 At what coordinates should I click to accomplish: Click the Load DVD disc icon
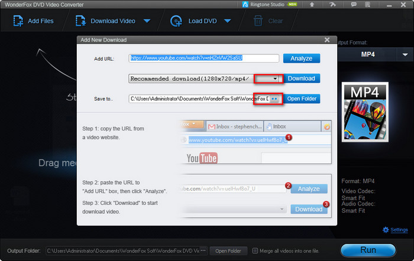tap(176, 21)
